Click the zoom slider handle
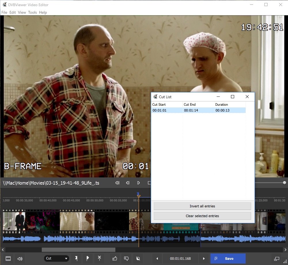Image resolution: width=288 pixels, height=265 pixels. point(285,183)
